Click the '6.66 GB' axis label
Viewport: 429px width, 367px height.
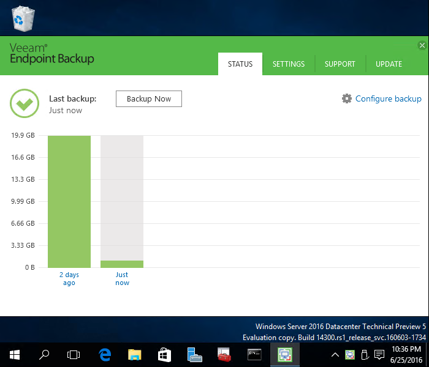[x=23, y=223]
